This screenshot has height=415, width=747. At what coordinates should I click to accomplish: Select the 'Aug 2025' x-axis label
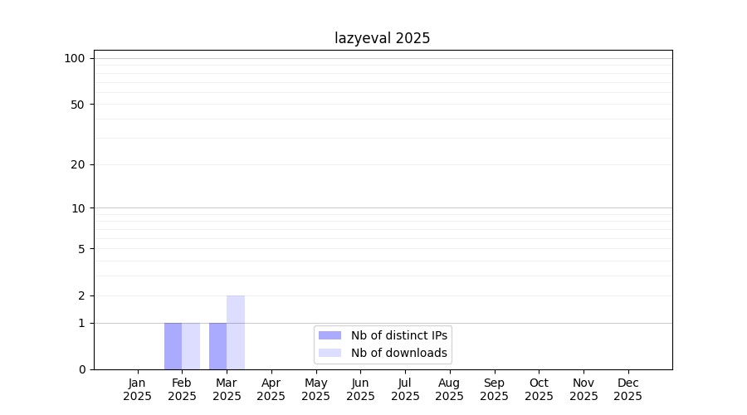450,389
